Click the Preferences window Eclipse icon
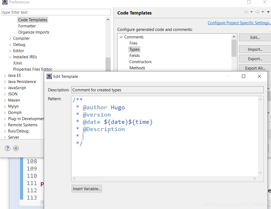 [x=5, y=2]
